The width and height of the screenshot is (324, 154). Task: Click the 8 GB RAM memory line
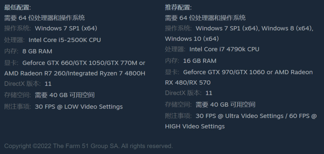click(37, 51)
